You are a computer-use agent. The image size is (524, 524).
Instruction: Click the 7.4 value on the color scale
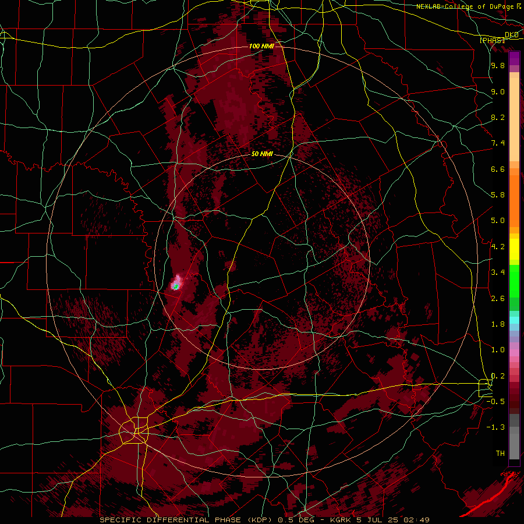[x=498, y=143]
